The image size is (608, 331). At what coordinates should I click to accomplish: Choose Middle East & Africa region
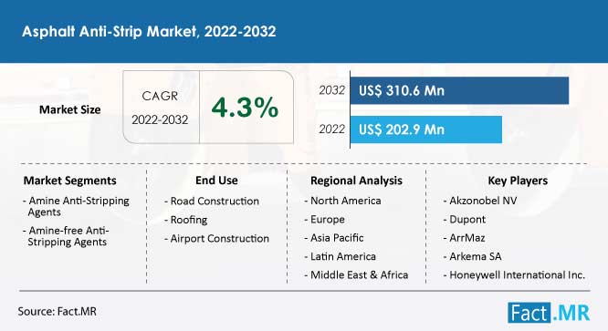coord(356,274)
